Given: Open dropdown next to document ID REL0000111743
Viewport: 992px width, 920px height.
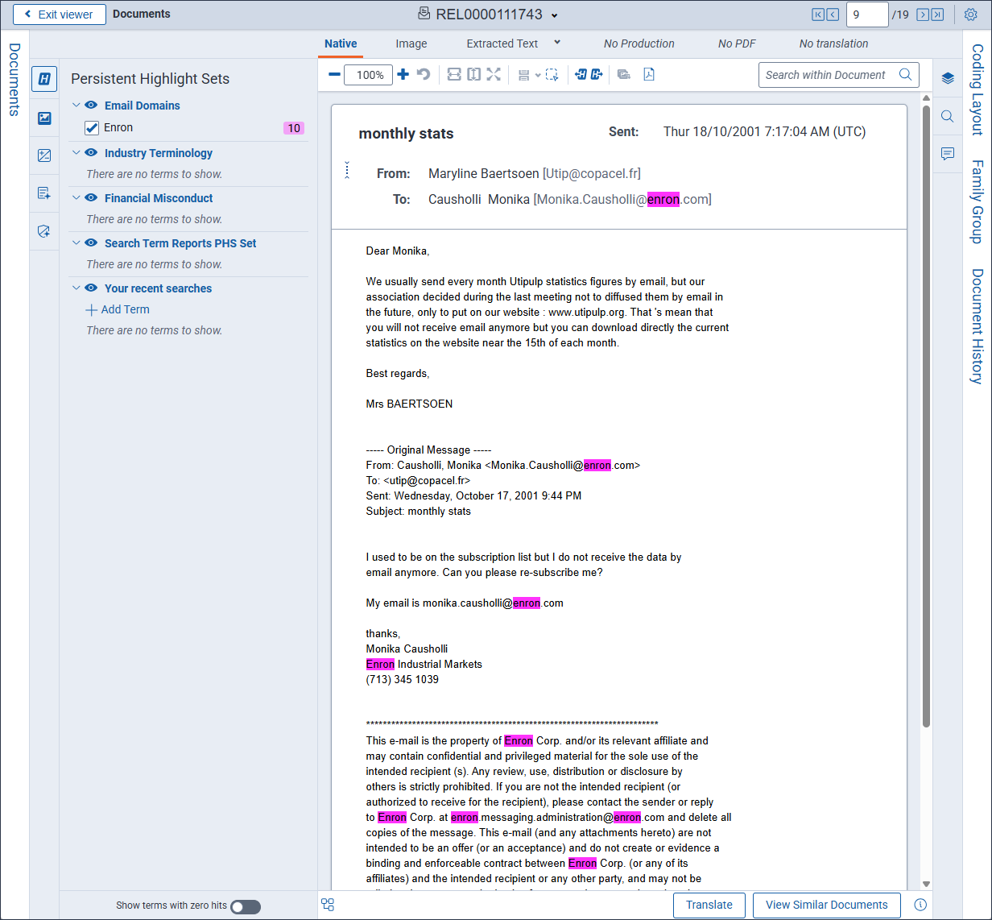Looking at the screenshot, I should coord(555,15).
